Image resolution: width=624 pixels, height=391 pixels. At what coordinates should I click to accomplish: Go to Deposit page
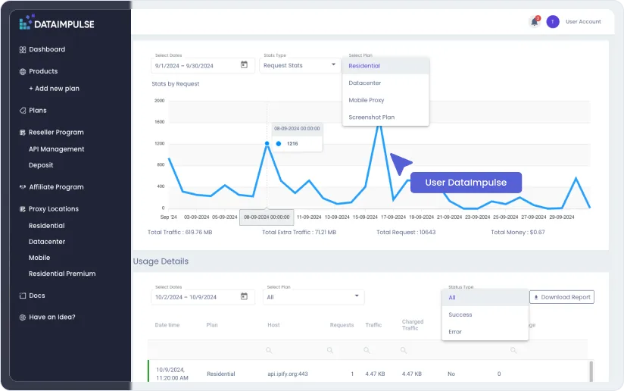pyautogui.click(x=41, y=165)
